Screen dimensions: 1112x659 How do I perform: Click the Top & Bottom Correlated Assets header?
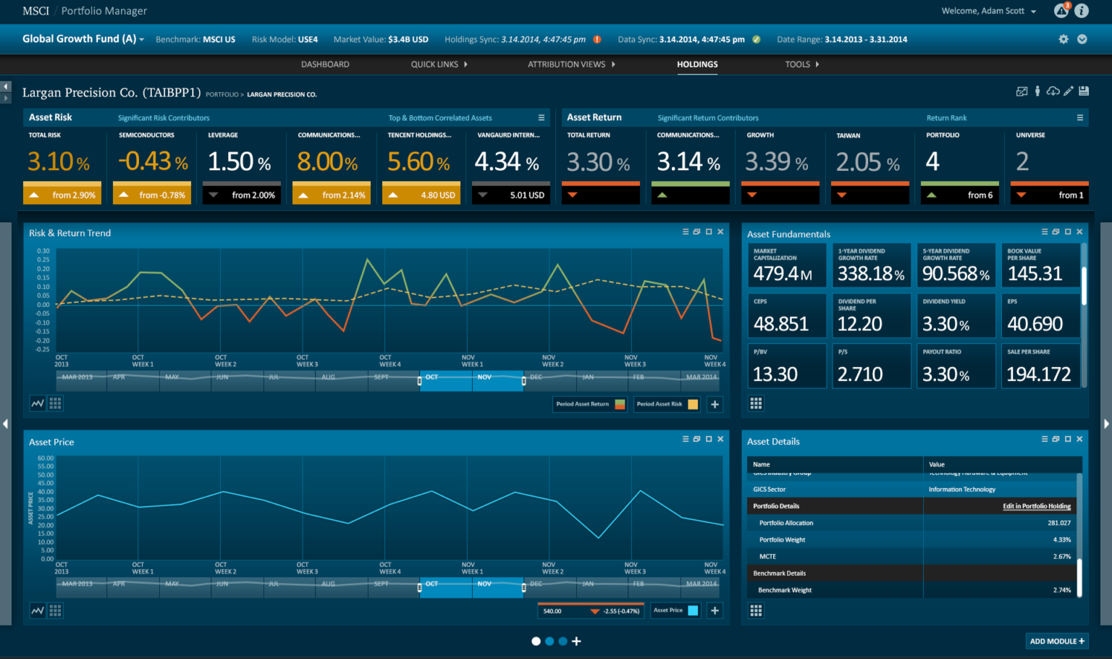pos(439,118)
